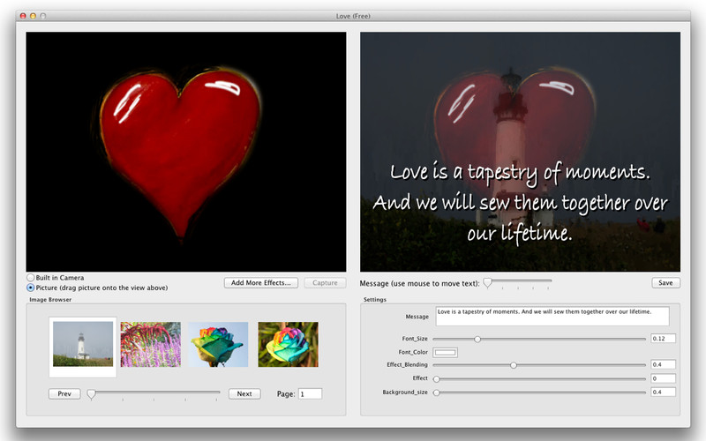Select the Picture source radio button
Image resolution: width=706 pixels, height=441 pixels.
31,288
